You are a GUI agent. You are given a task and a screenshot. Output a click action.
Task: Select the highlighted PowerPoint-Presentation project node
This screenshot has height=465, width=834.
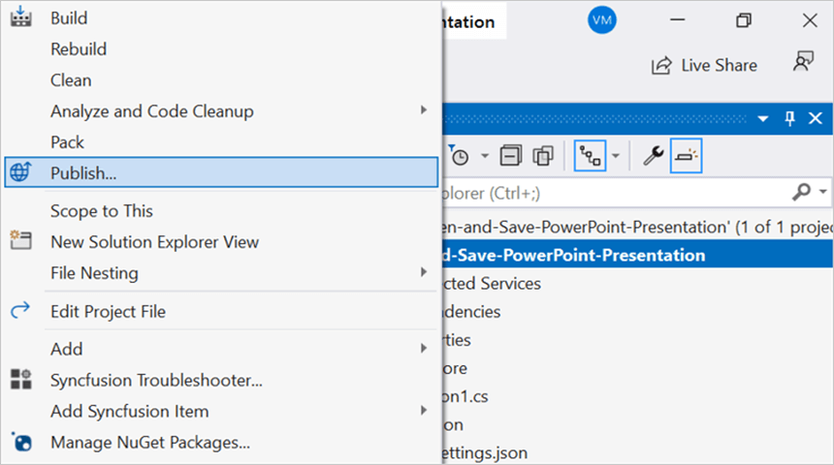click(x=572, y=256)
